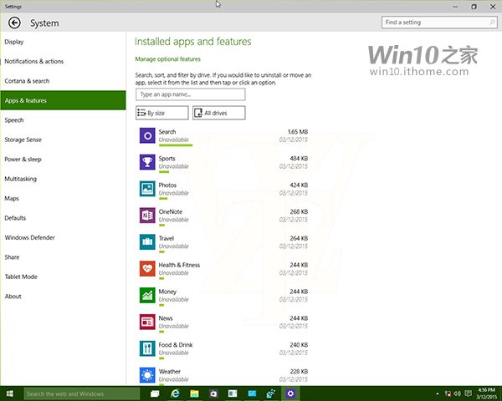Viewport: 502px width, 401px height.
Task: Click the 264 KB size value
Action: click(299, 238)
